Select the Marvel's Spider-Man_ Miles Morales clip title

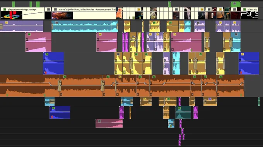pos(87,10)
